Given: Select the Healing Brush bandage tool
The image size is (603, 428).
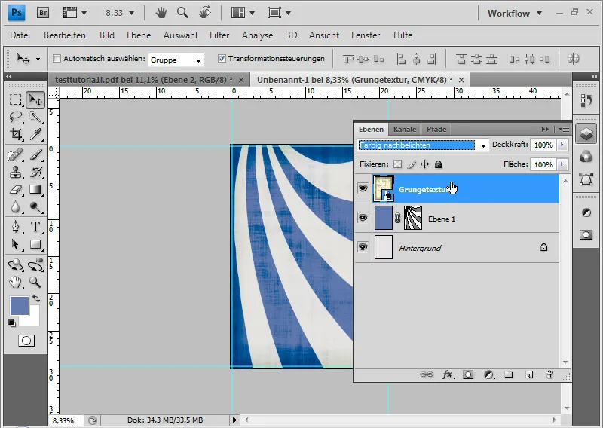Looking at the screenshot, I should (x=15, y=155).
